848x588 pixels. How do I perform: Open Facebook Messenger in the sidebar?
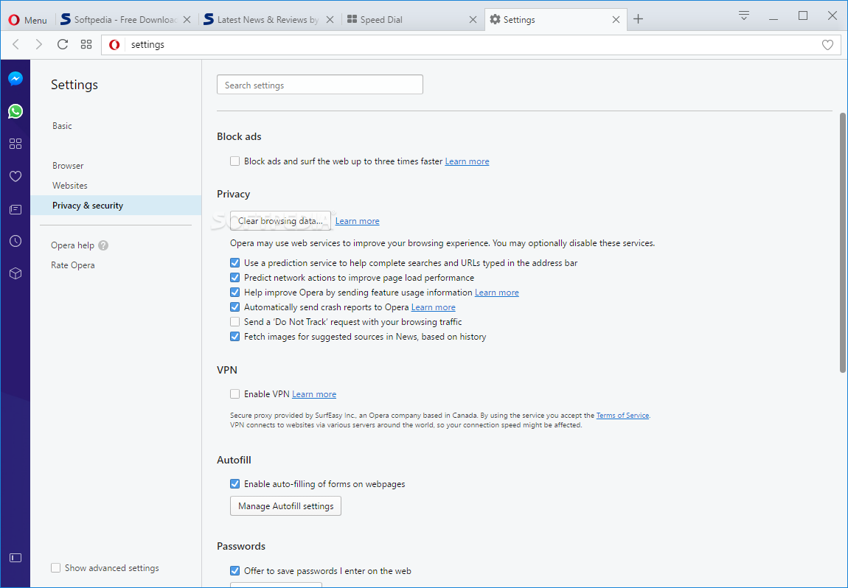click(15, 79)
